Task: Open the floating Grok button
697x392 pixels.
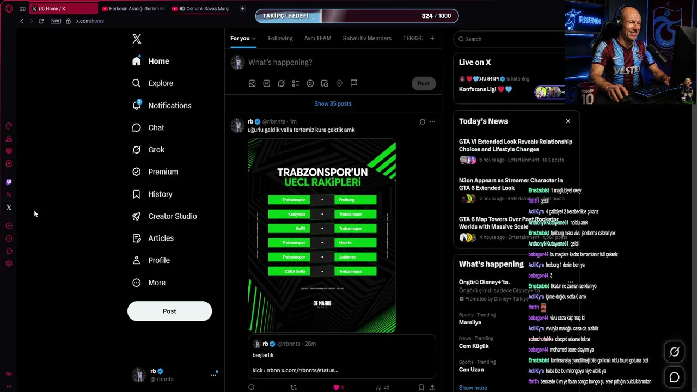Action: (674, 352)
